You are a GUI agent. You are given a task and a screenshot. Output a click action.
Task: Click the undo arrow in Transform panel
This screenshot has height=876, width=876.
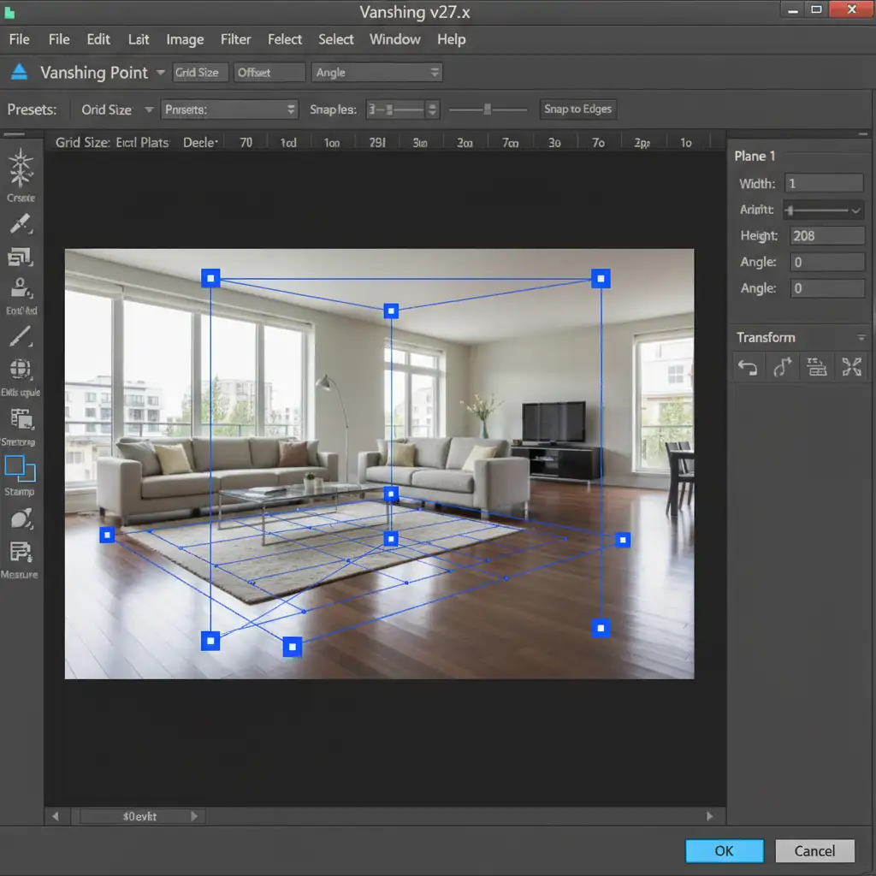[x=748, y=367]
